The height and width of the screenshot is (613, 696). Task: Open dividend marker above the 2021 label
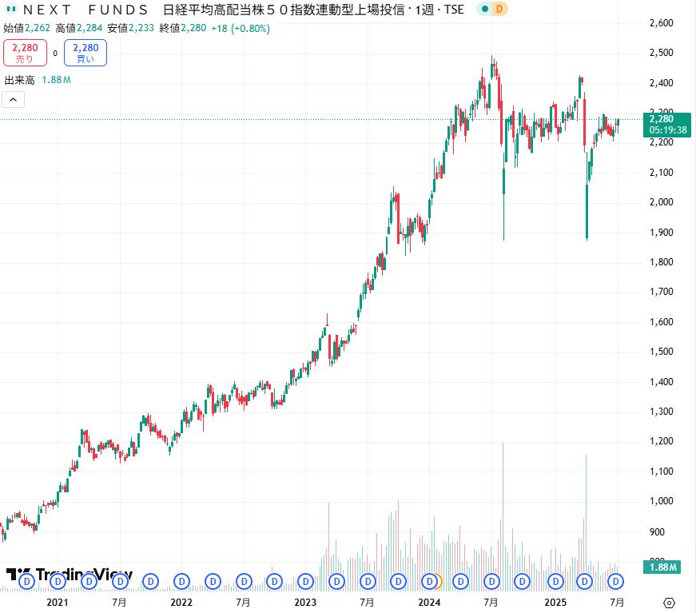click(57, 580)
